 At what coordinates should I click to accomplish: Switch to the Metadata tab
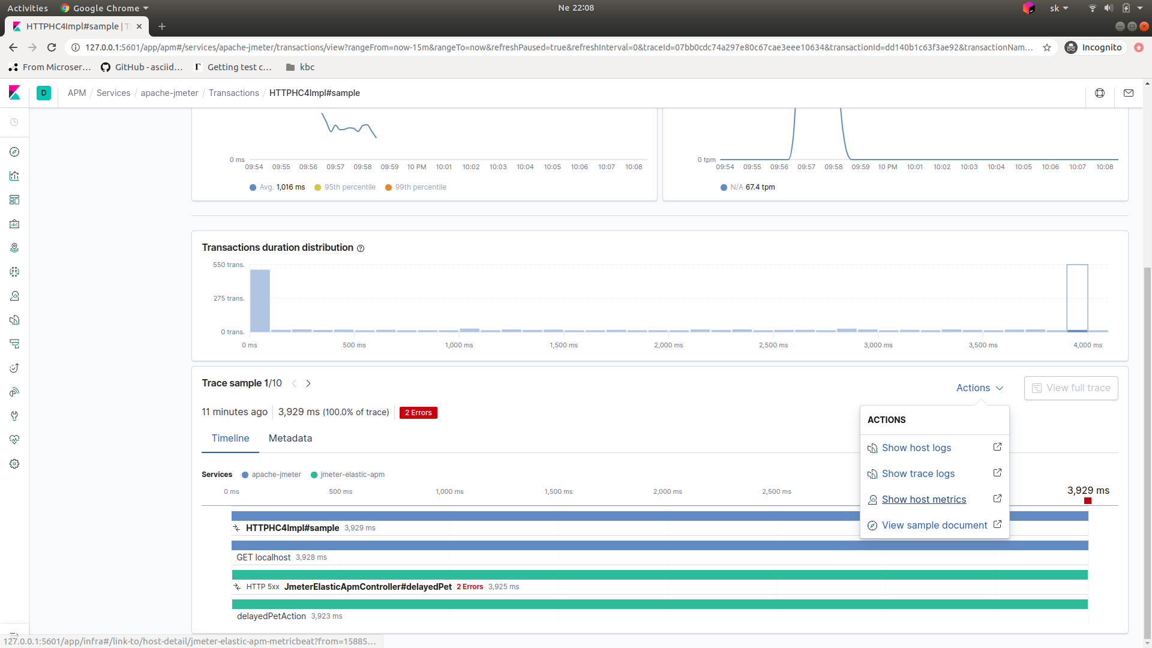pyautogui.click(x=290, y=439)
